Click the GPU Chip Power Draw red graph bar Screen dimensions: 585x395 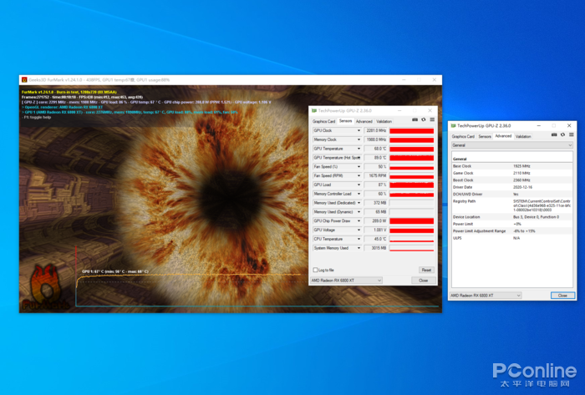pyautogui.click(x=411, y=221)
